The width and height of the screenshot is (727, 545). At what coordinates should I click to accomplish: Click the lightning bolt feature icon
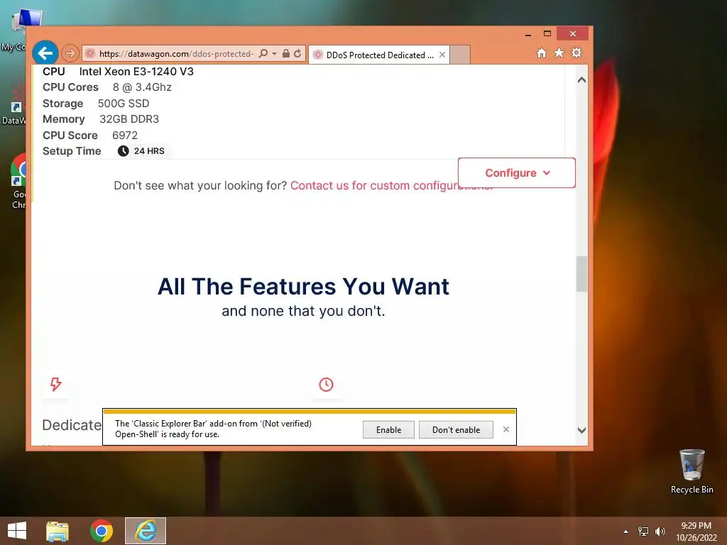tap(55, 384)
